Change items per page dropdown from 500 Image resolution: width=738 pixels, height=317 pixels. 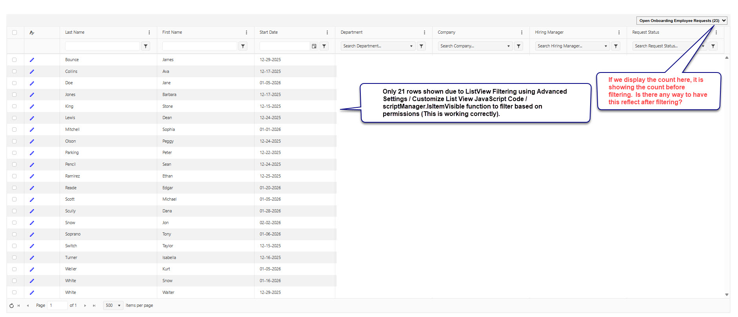(x=113, y=306)
